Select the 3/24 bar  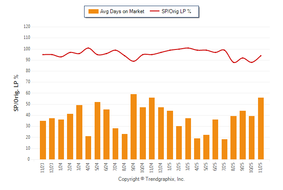click(x=79, y=132)
